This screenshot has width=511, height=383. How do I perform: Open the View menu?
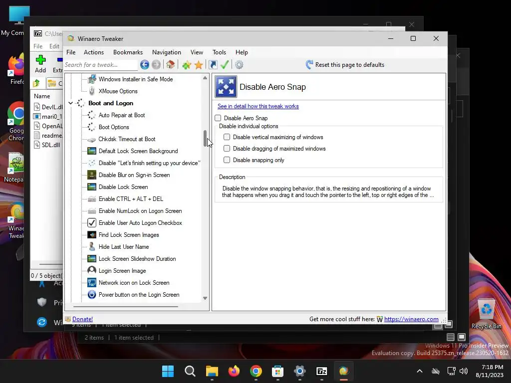[197, 52]
